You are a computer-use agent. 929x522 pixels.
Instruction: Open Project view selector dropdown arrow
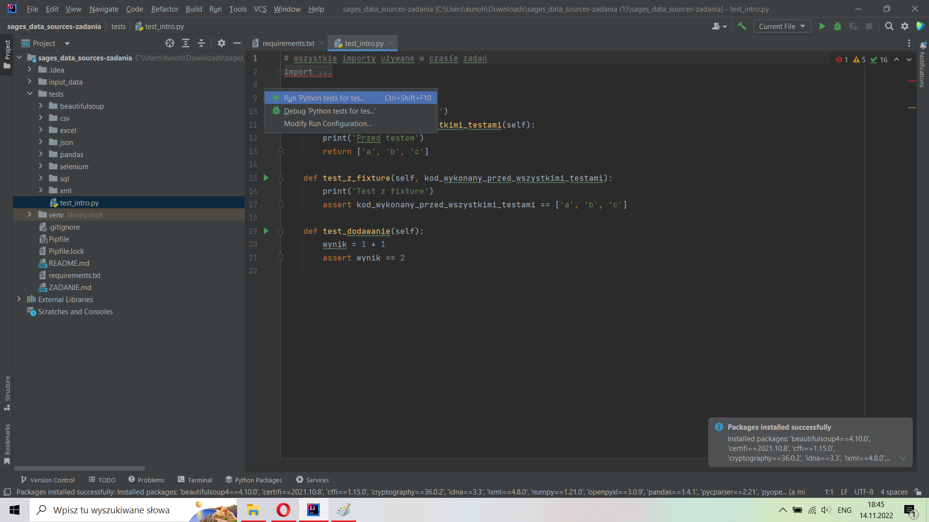coord(67,43)
